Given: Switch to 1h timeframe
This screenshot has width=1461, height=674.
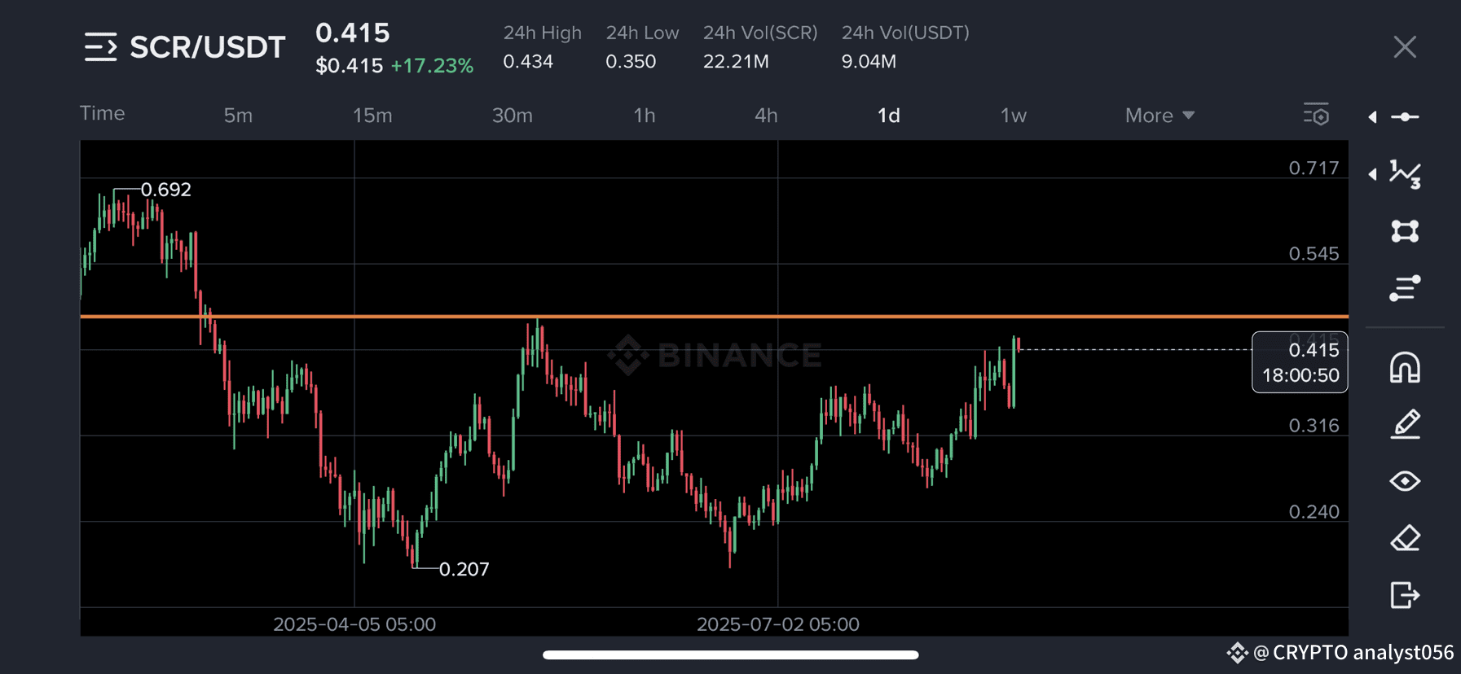Looking at the screenshot, I should [645, 116].
